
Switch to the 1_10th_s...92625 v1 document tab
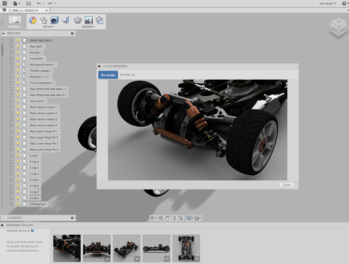(23, 10)
